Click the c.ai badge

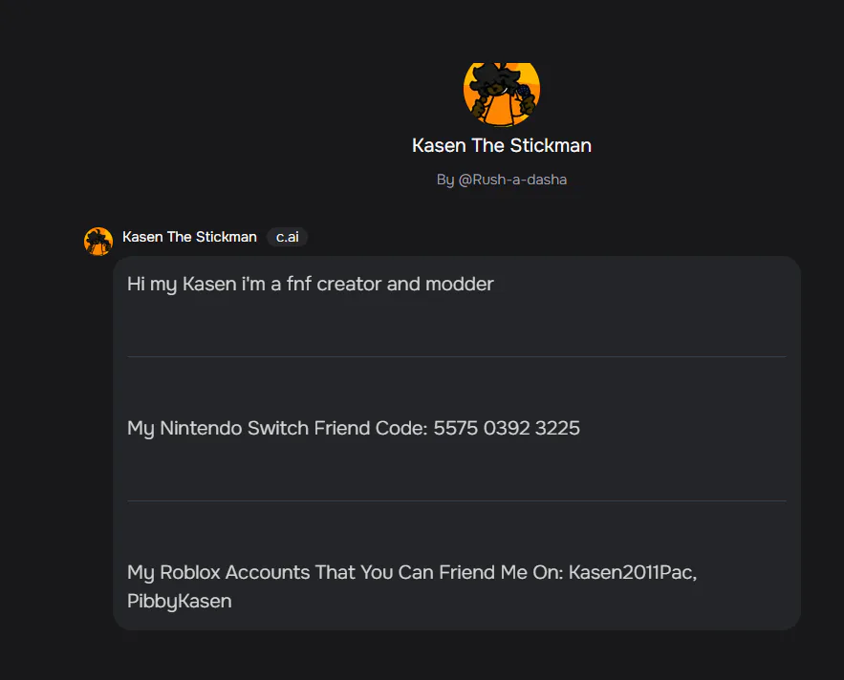pyautogui.click(x=288, y=237)
